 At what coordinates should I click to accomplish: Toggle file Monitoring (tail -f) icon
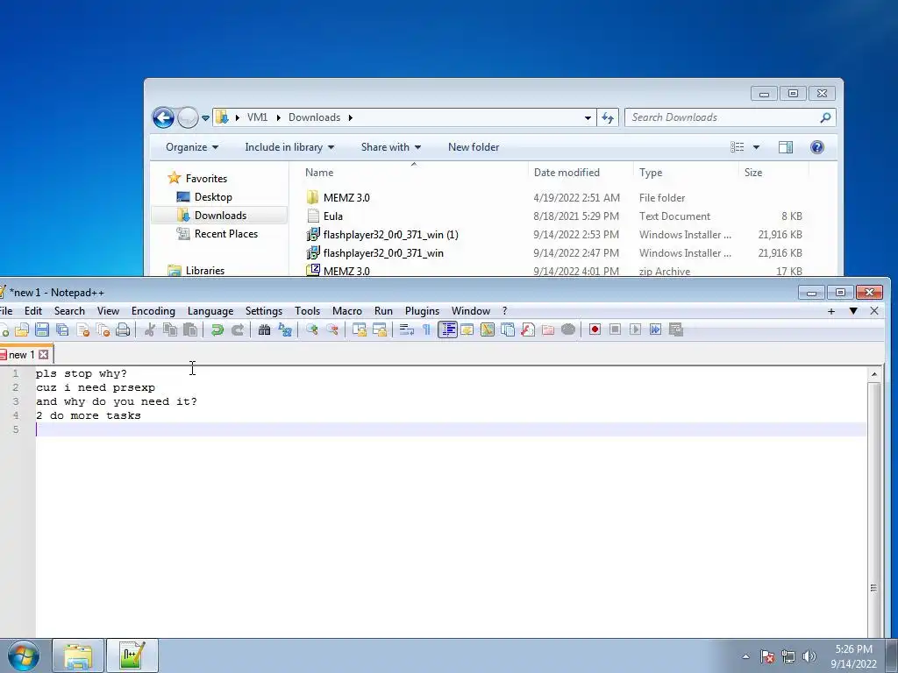point(568,329)
